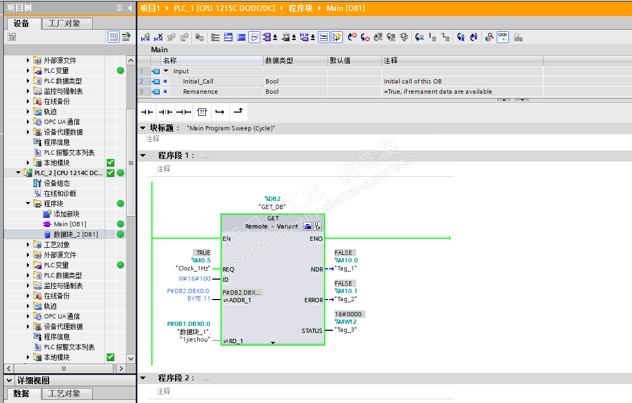This screenshot has height=403, width=632.
Task: Insert an empty box instruction
Action: (202, 112)
